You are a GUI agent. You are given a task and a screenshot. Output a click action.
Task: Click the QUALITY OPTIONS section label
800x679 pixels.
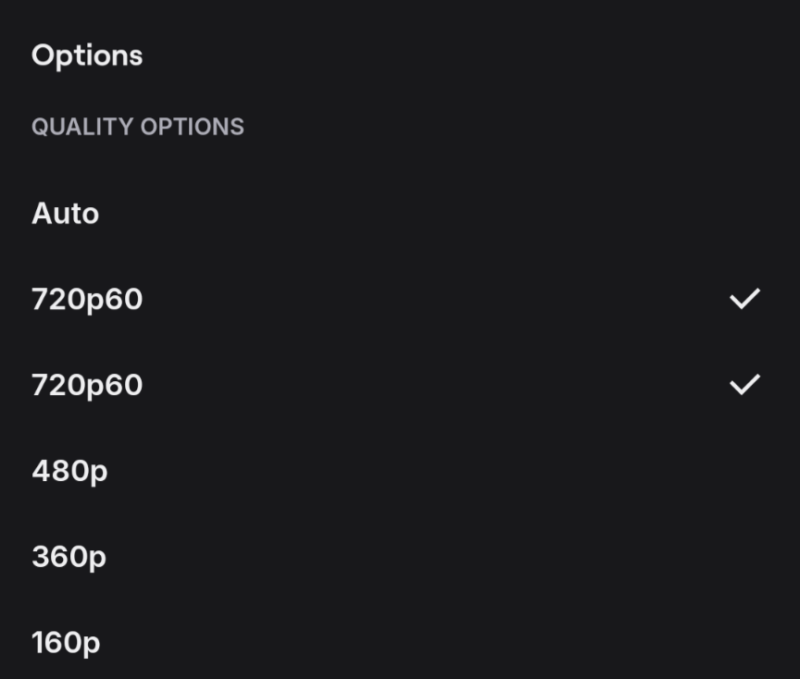click(x=138, y=127)
